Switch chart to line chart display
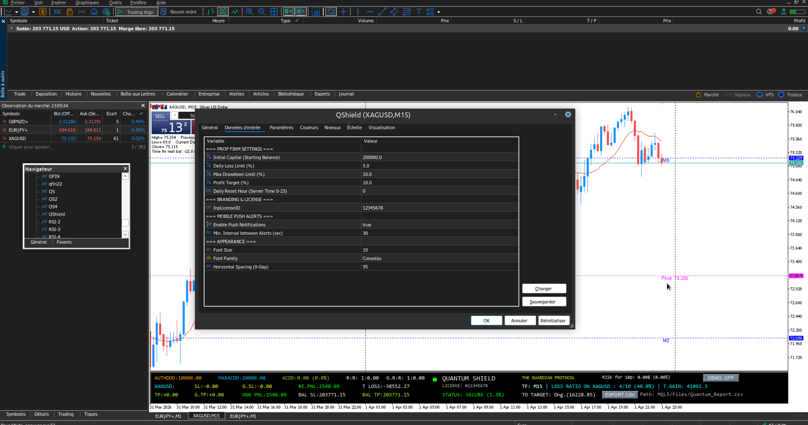This screenshot has height=425, width=808. pyautogui.click(x=235, y=12)
